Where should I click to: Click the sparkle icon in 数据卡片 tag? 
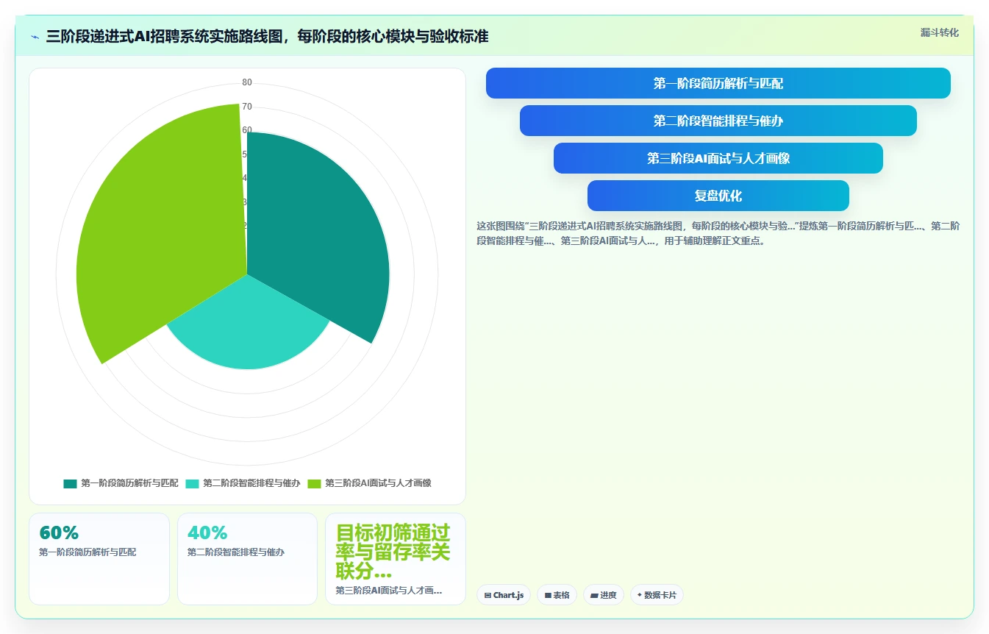640,595
